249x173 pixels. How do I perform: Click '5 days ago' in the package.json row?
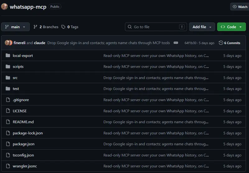232,144
